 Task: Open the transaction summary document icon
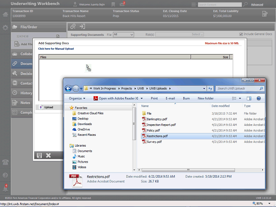(264, 14)
